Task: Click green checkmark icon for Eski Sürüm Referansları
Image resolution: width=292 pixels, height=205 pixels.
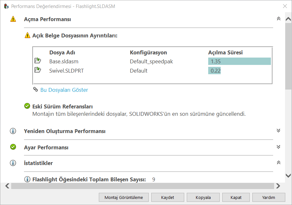Action: click(x=28, y=106)
